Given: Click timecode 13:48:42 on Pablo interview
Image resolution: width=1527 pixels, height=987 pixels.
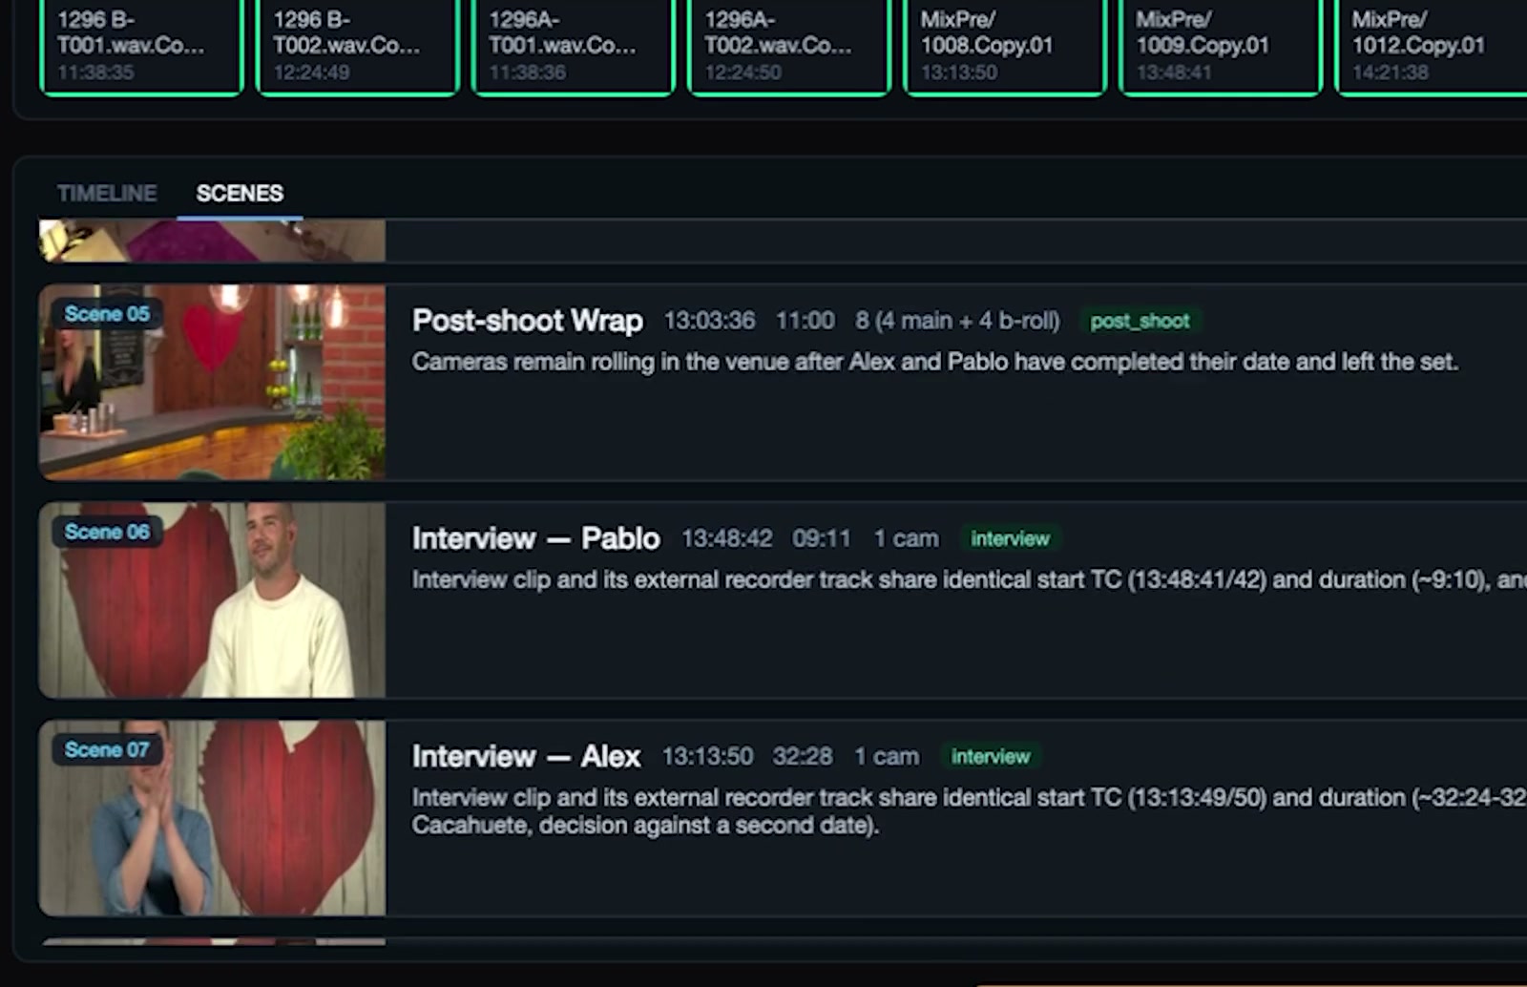Looking at the screenshot, I should click(x=727, y=538).
